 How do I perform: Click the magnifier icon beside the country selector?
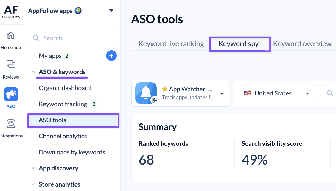tap(329, 93)
